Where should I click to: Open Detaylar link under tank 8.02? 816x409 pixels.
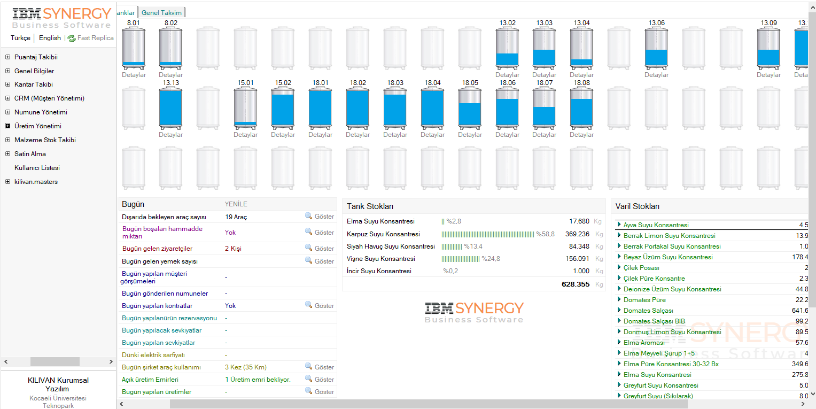click(x=171, y=75)
